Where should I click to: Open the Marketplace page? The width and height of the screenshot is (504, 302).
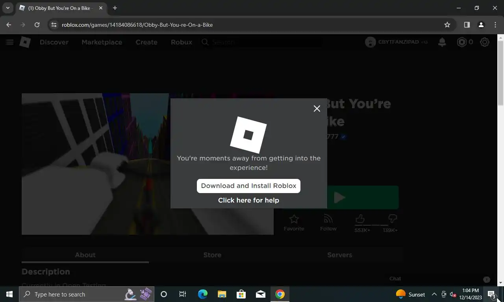tap(102, 42)
